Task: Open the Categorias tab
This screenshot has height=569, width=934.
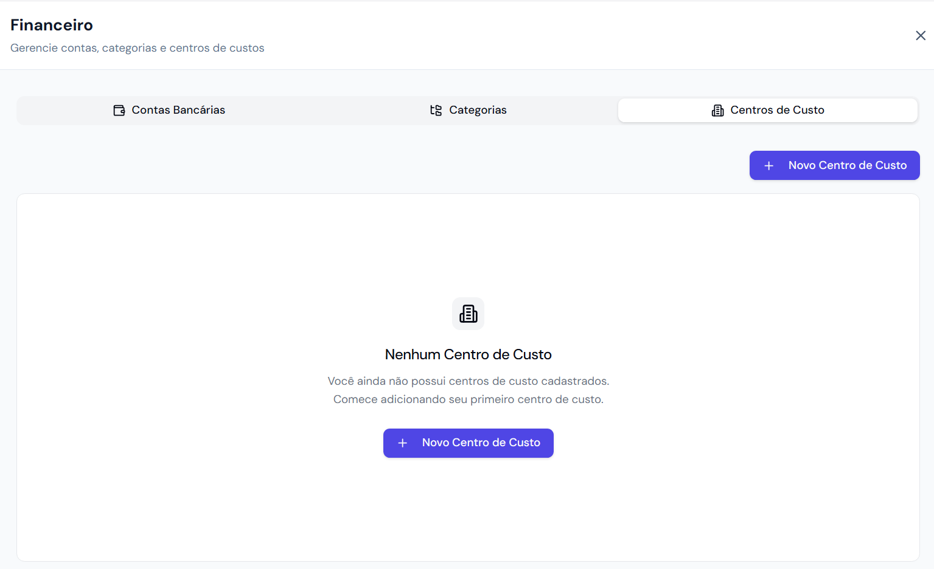Action: [468, 110]
